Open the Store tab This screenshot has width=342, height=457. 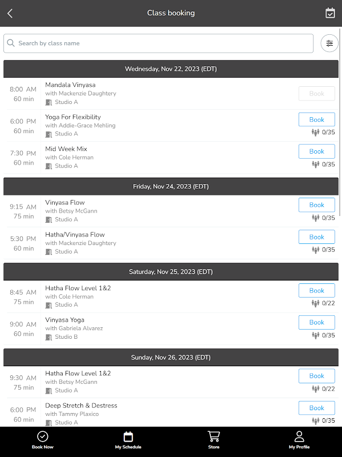point(214,440)
